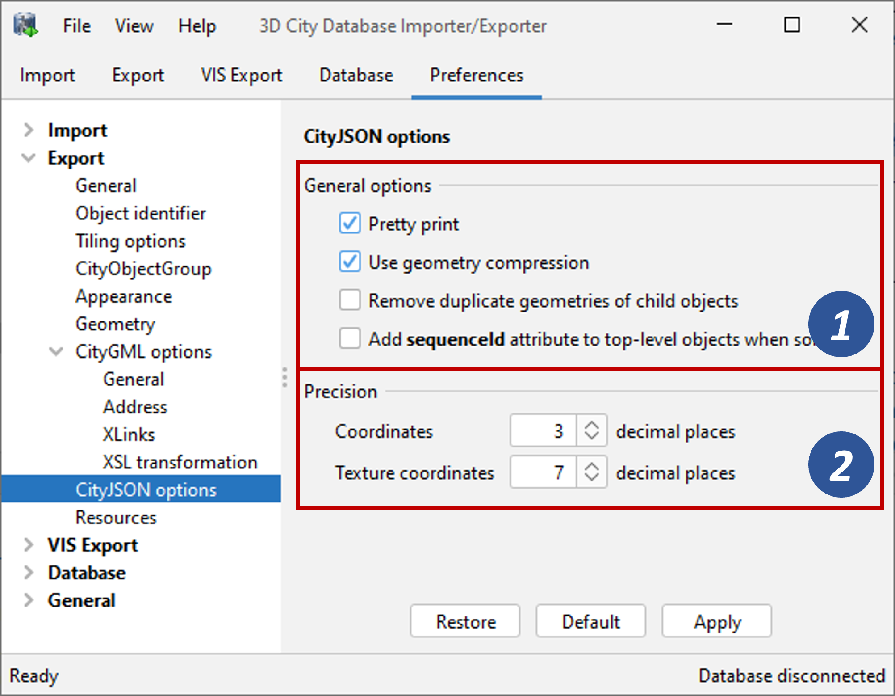Screen dimensions: 895x696
Task: Select the VIS Export tree label
Action: point(93,545)
